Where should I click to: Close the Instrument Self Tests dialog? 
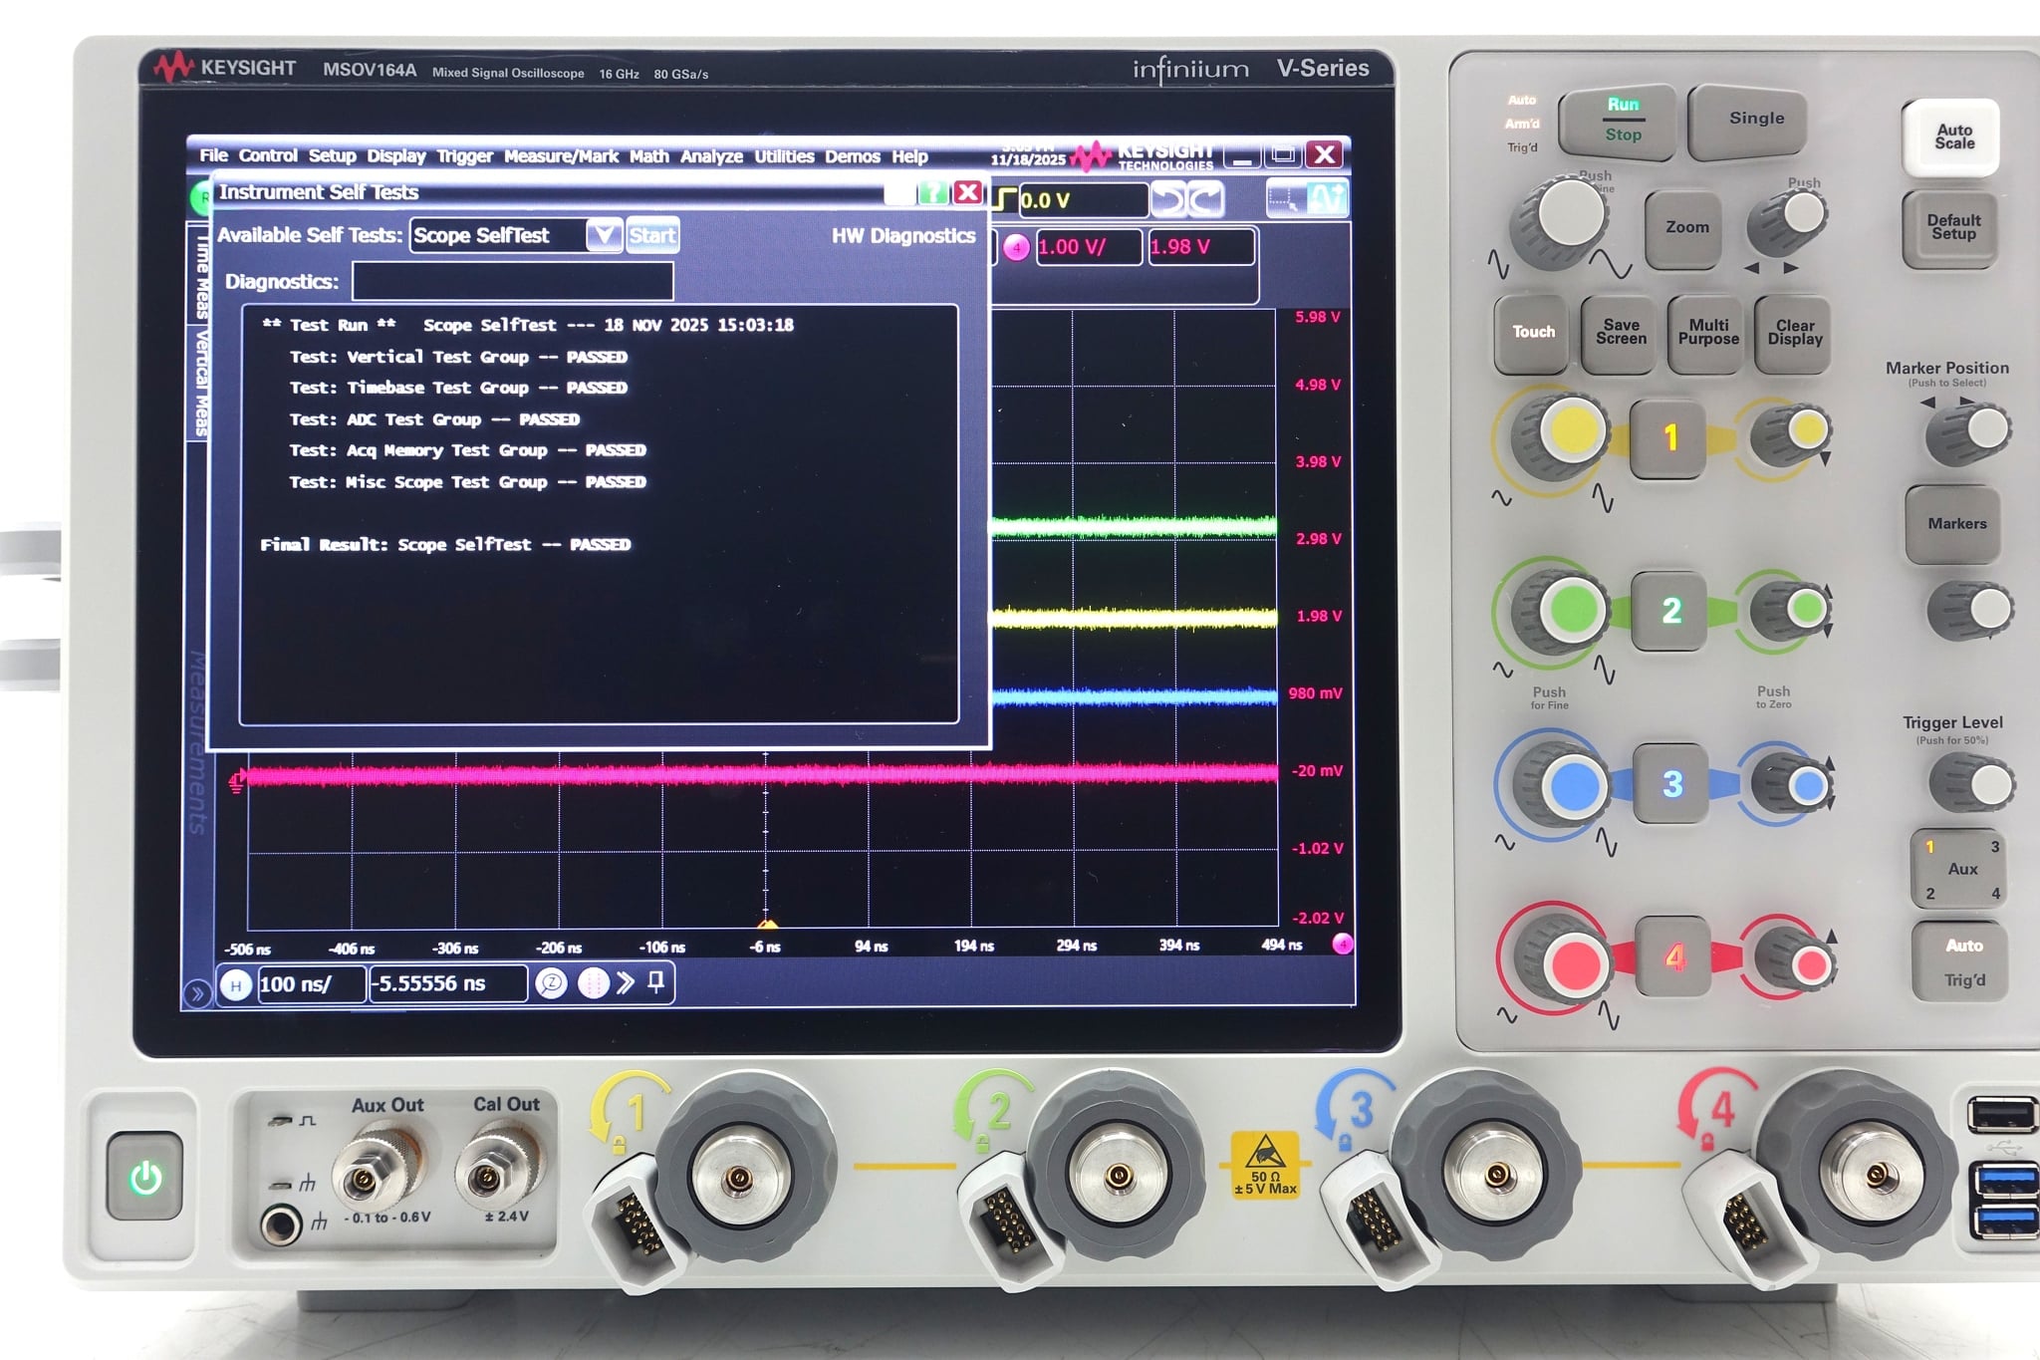tap(967, 192)
